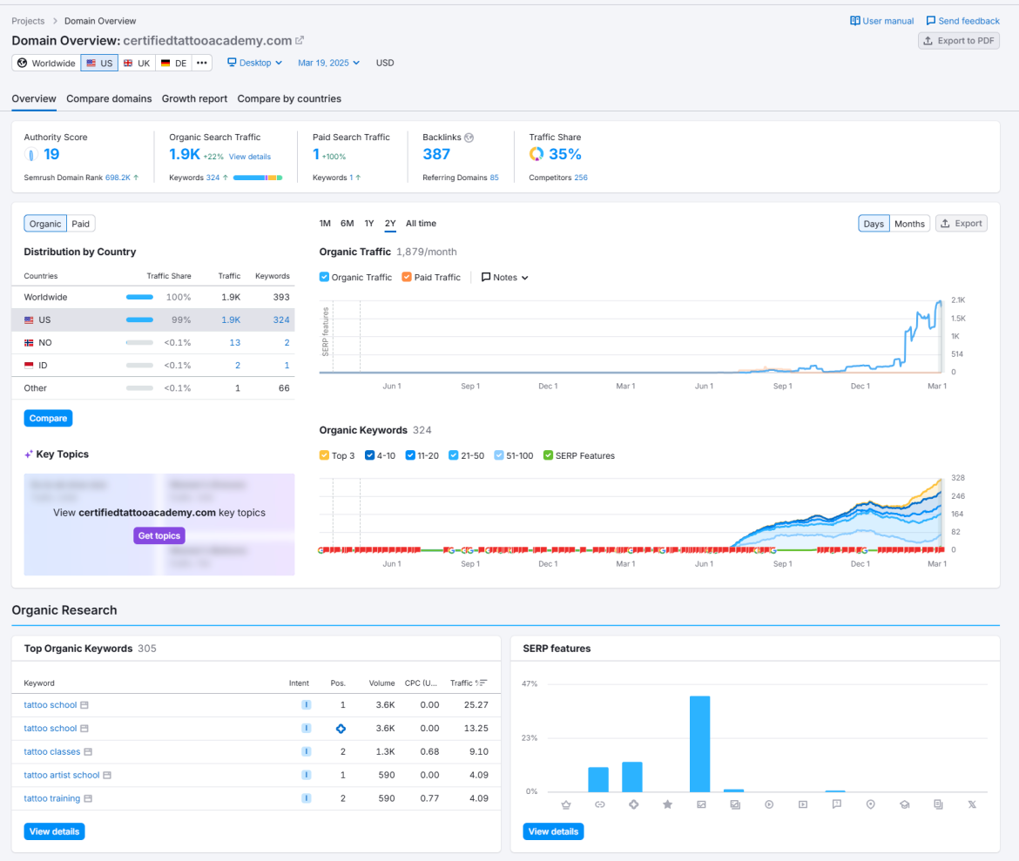Open the Mar 19, 2025 date picker
The width and height of the screenshot is (1019, 861).
pos(328,63)
